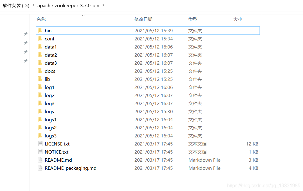Click the log1 folder icon

click(40, 87)
